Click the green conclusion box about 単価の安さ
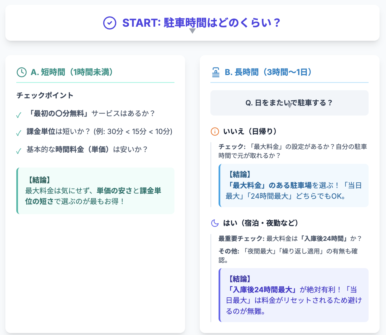 tap(96, 191)
